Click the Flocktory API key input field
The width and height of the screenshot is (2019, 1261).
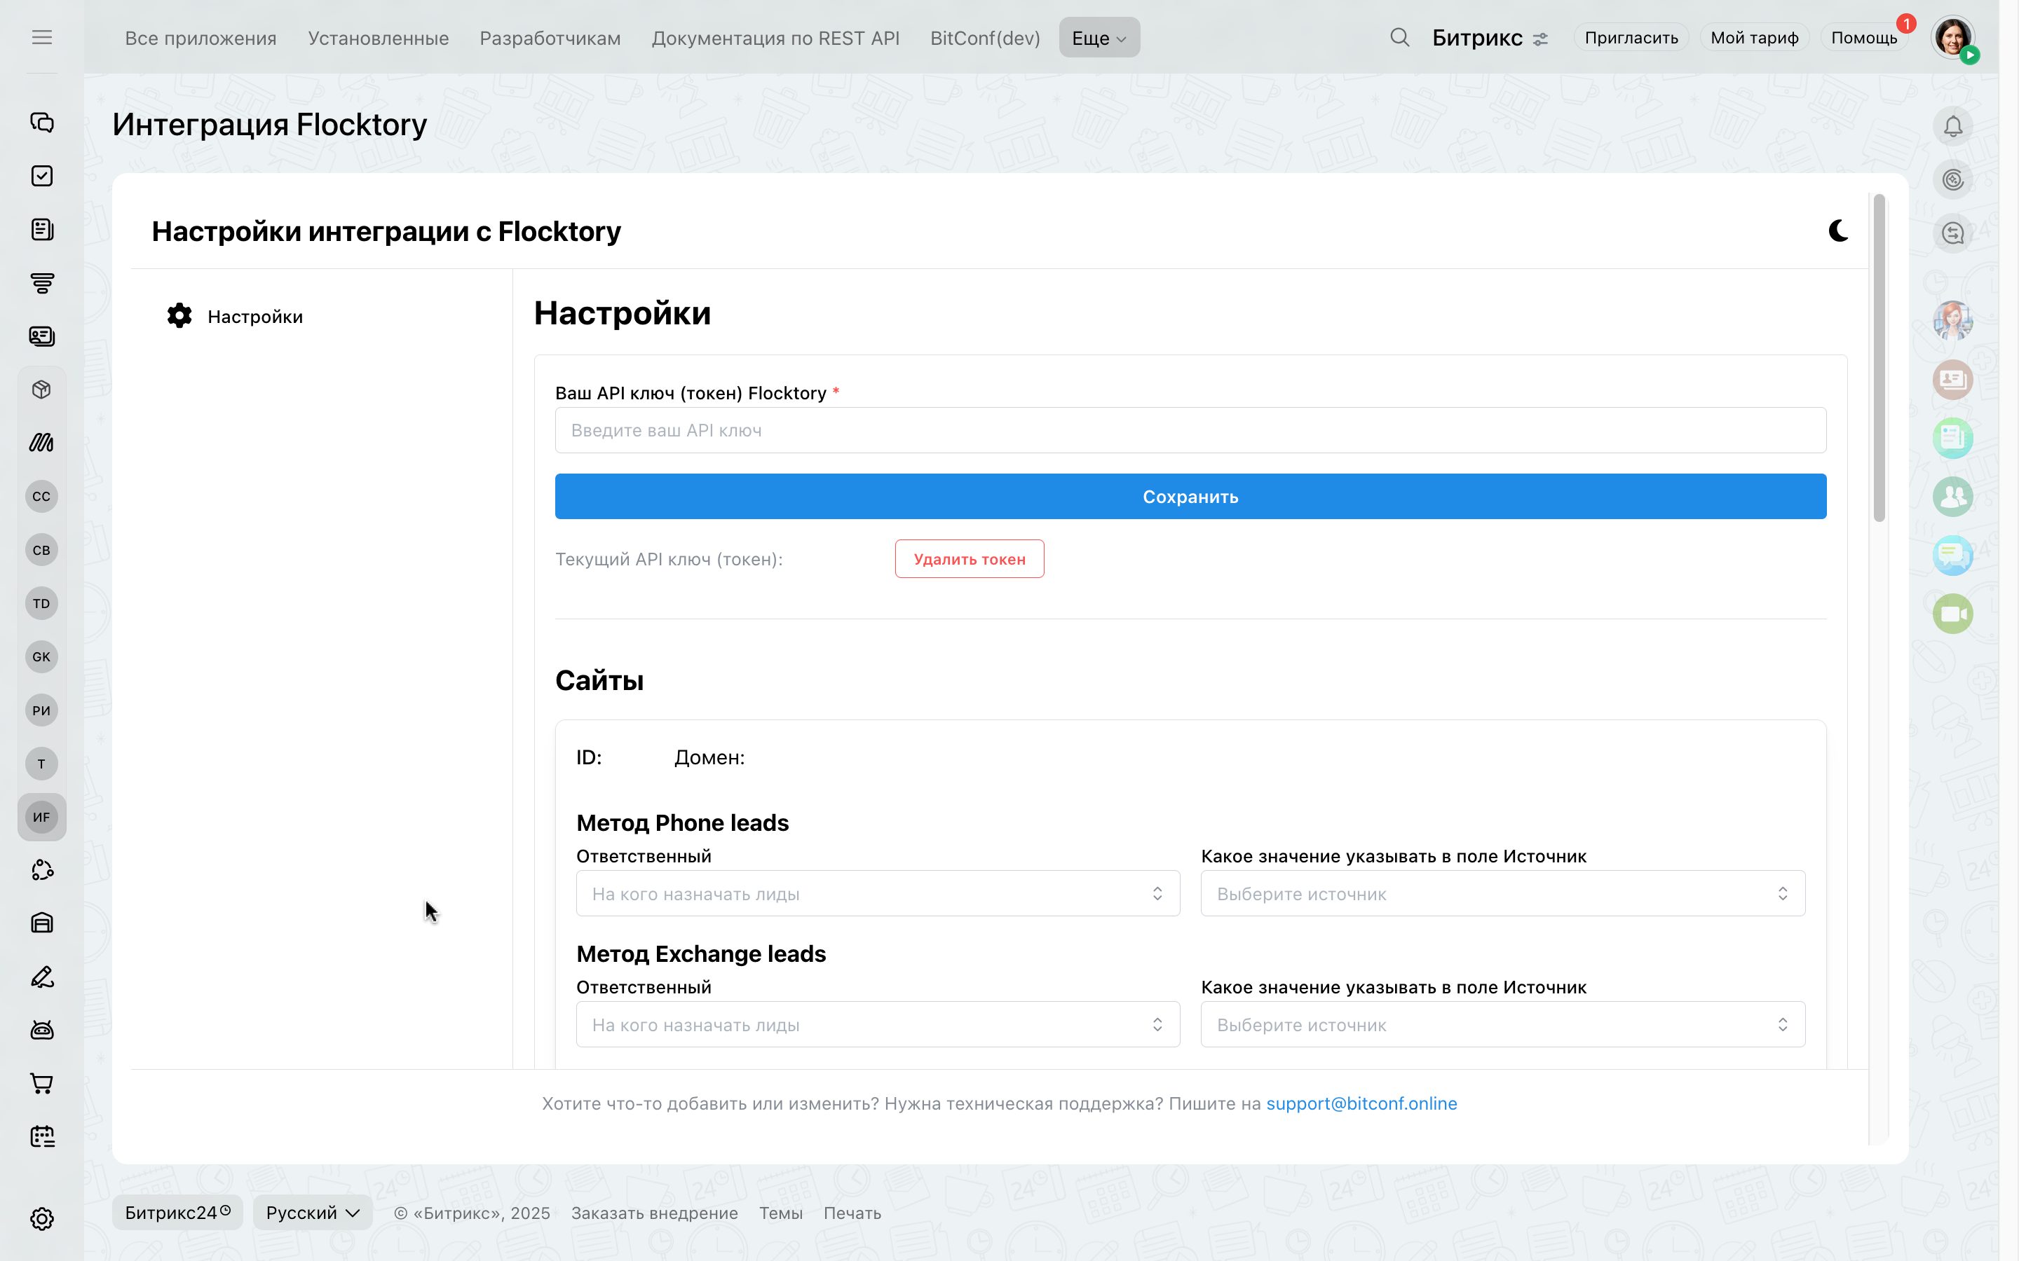coord(1190,430)
